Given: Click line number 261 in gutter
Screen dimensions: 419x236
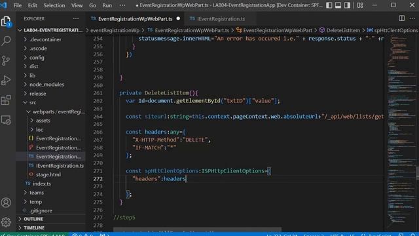Looking at the screenshot, I should pyautogui.click(x=98, y=93).
